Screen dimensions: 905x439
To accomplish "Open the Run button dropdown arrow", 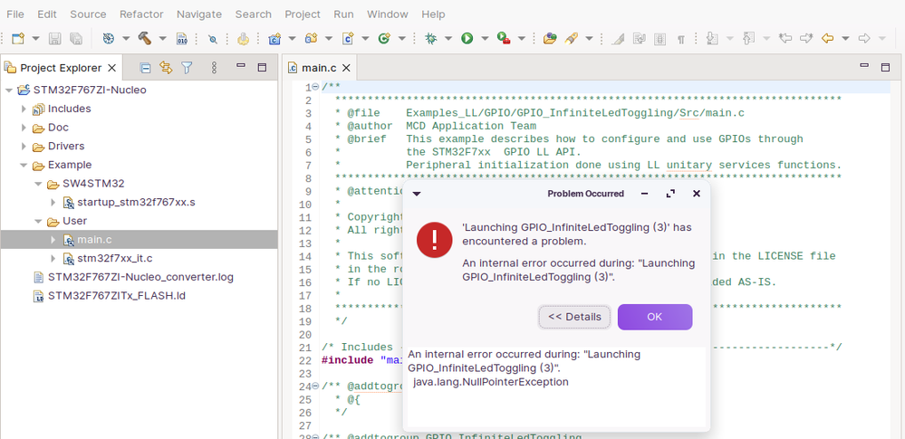I will (485, 39).
